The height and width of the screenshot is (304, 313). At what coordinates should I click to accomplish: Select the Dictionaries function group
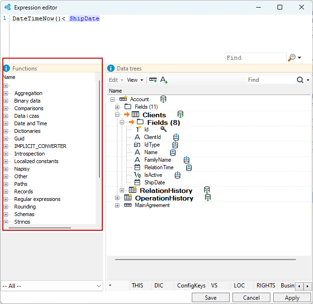pos(27,131)
